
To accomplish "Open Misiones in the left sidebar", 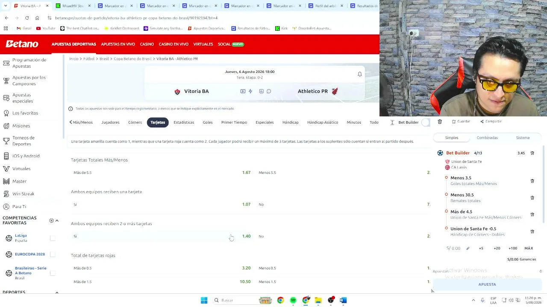I will [x=21, y=126].
